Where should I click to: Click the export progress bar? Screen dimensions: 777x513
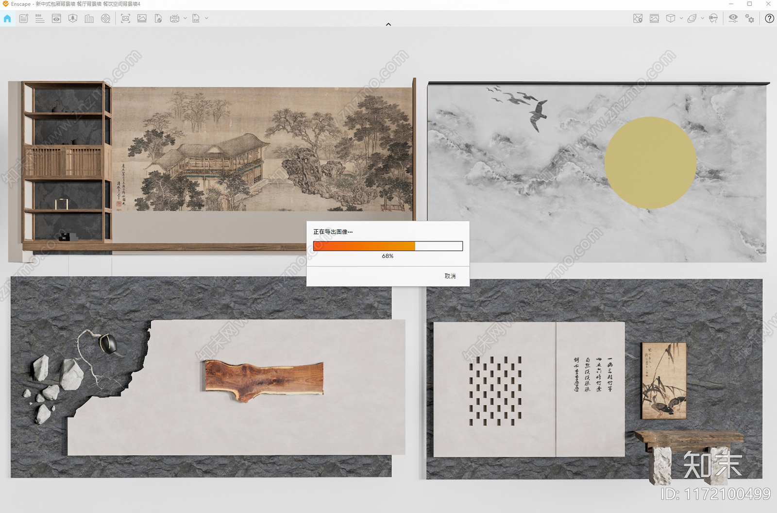click(388, 246)
